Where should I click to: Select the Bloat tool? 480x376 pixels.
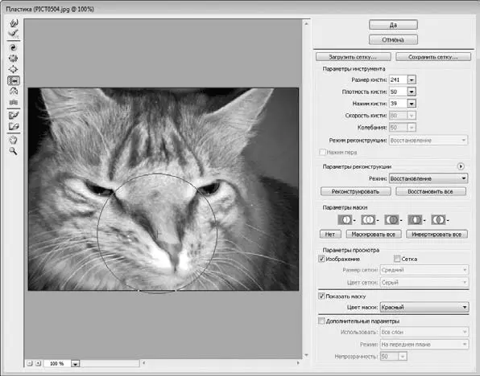[x=14, y=69]
